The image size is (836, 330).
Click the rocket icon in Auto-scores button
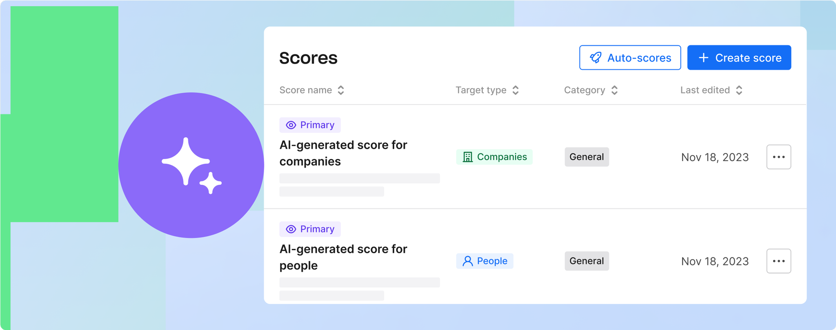596,58
